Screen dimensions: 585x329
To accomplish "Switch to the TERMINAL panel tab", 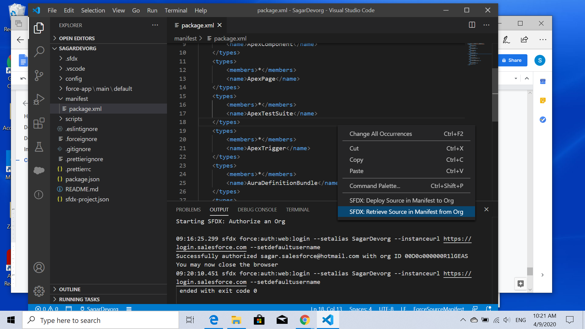I will click(297, 210).
